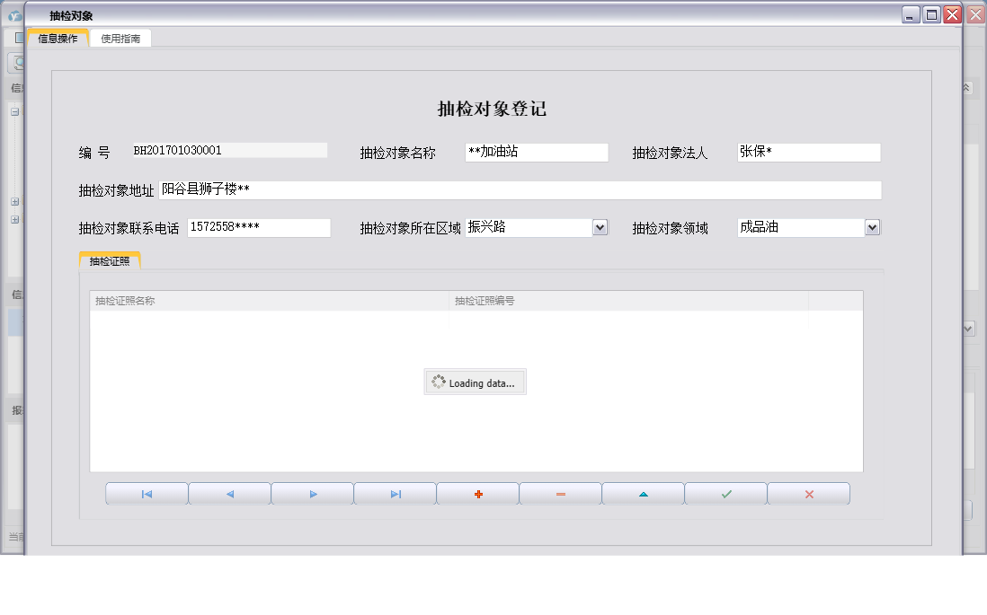Go to the next record
Image resolution: width=987 pixels, height=615 pixels.
tap(312, 493)
